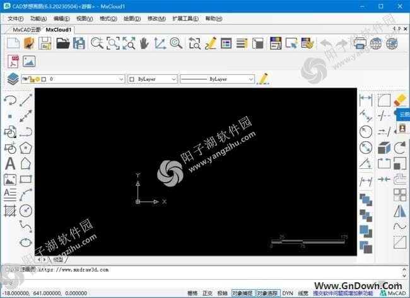Open the 修改(M) menu

coord(156,18)
